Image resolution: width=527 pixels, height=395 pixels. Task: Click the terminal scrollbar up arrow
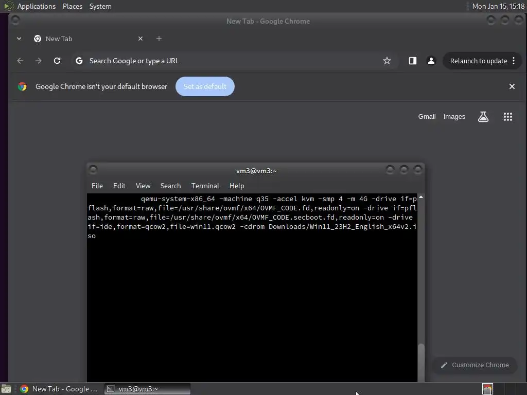(421, 197)
